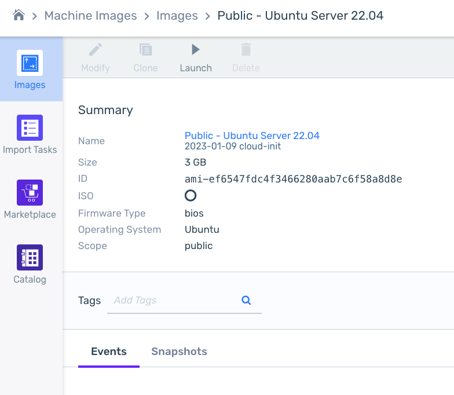454x395 pixels.
Task: Focus the Add Tags input field
Action: (x=174, y=300)
